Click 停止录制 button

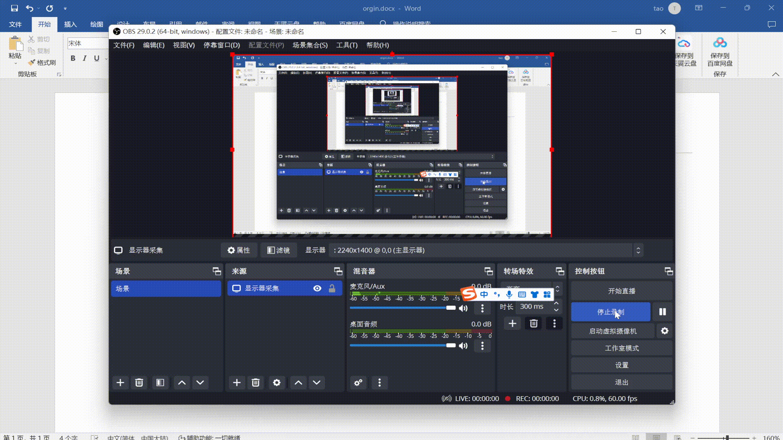click(610, 312)
